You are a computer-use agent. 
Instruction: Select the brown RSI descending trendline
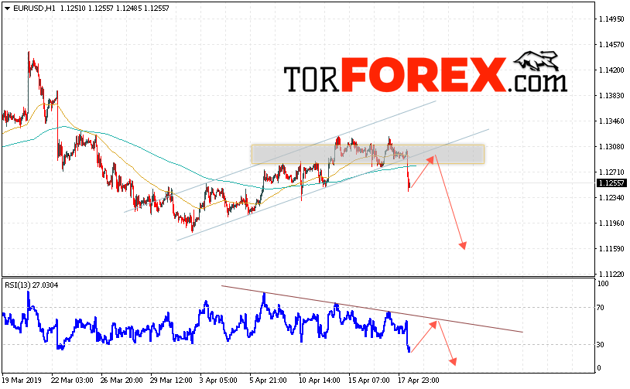click(372, 309)
